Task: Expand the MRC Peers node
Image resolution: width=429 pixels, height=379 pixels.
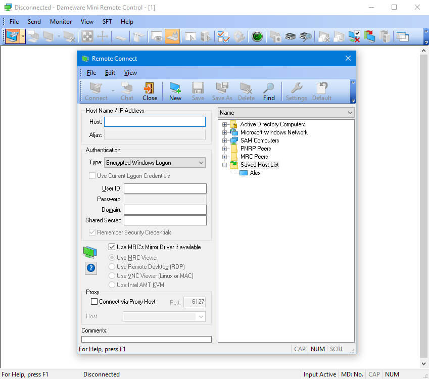Action: coord(224,157)
